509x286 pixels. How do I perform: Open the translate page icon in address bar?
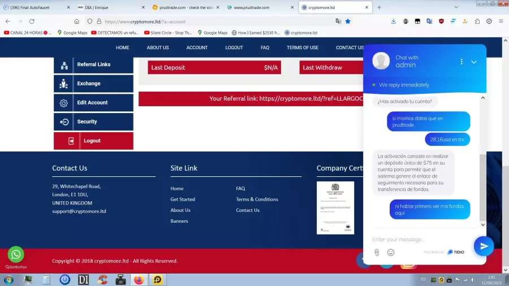[338, 21]
